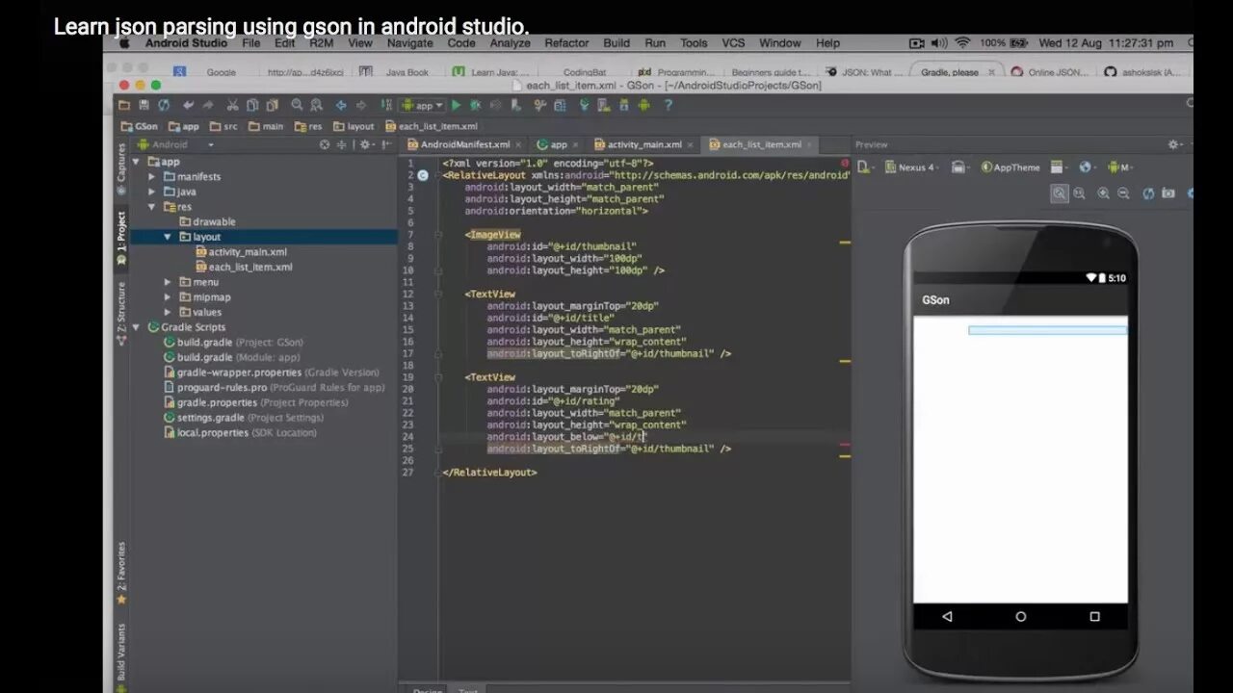The image size is (1233, 693).
Task: Toggle the 1: Project tool window
Action: 121,238
